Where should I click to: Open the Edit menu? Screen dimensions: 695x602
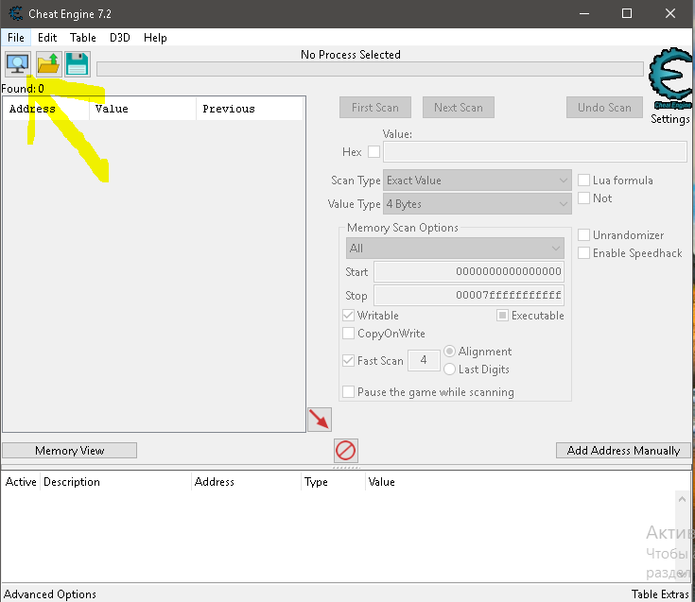[47, 38]
